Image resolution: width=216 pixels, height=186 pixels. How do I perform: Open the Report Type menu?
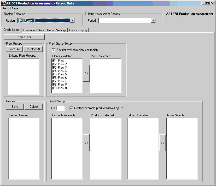point(10,8)
